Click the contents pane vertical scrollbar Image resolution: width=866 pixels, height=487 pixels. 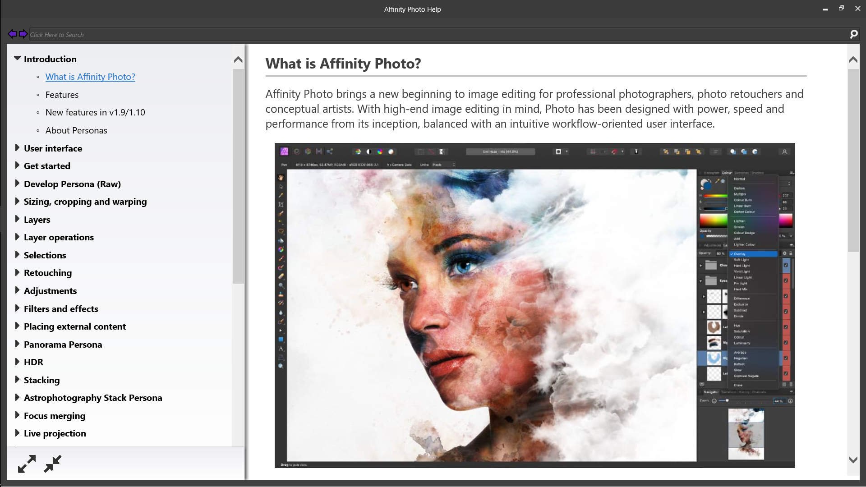(x=238, y=176)
